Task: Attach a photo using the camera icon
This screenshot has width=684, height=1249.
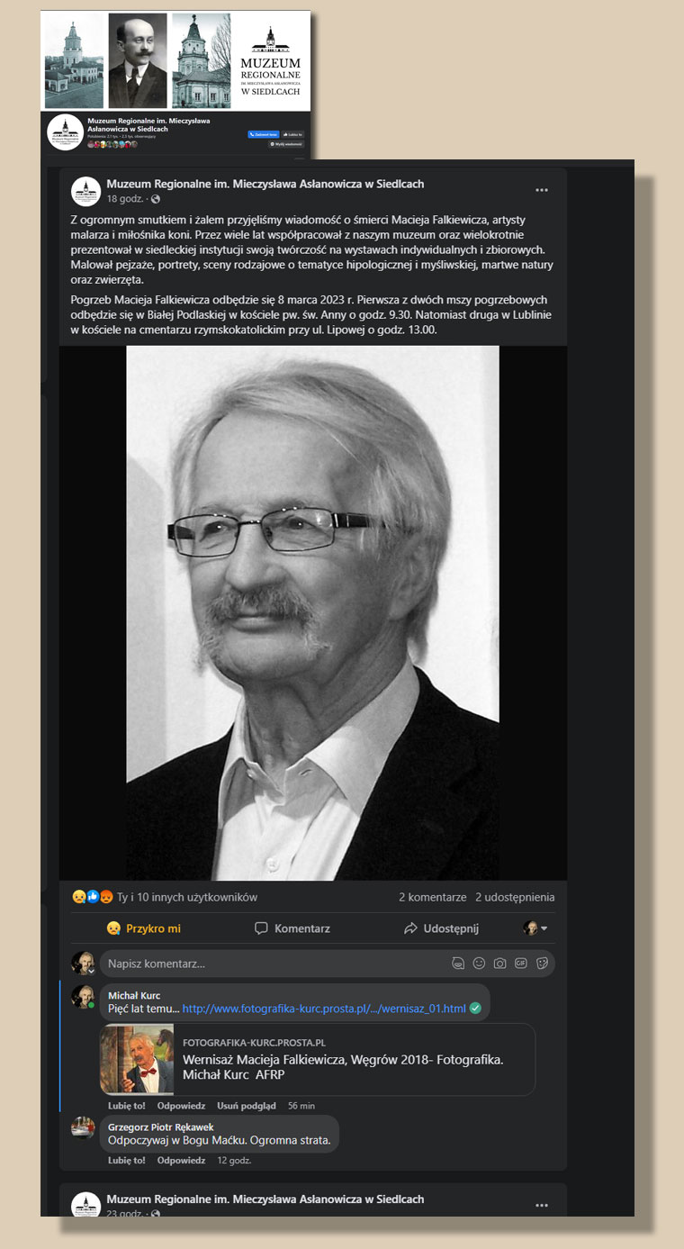Action: (x=499, y=964)
